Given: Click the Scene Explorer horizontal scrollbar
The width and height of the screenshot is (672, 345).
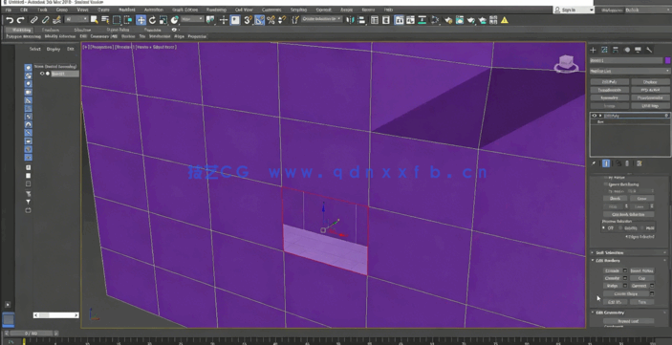Looking at the screenshot, I should point(56,315).
